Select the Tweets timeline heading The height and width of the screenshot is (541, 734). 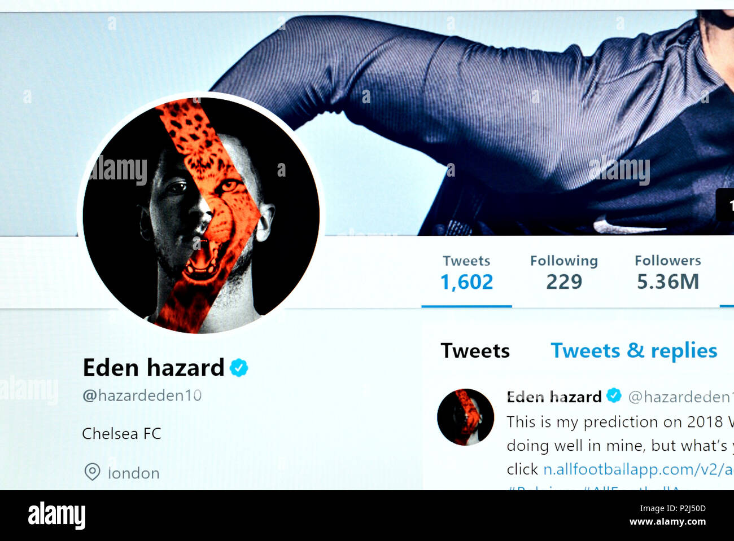pos(475,351)
